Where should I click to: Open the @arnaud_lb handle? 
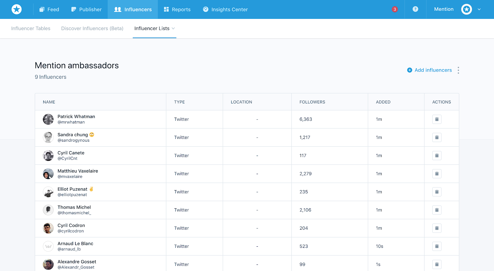(x=69, y=249)
